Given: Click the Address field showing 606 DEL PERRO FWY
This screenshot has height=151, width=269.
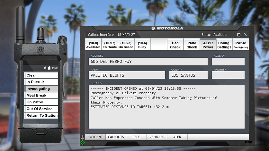Looking at the screenshot, I should 148,62.
